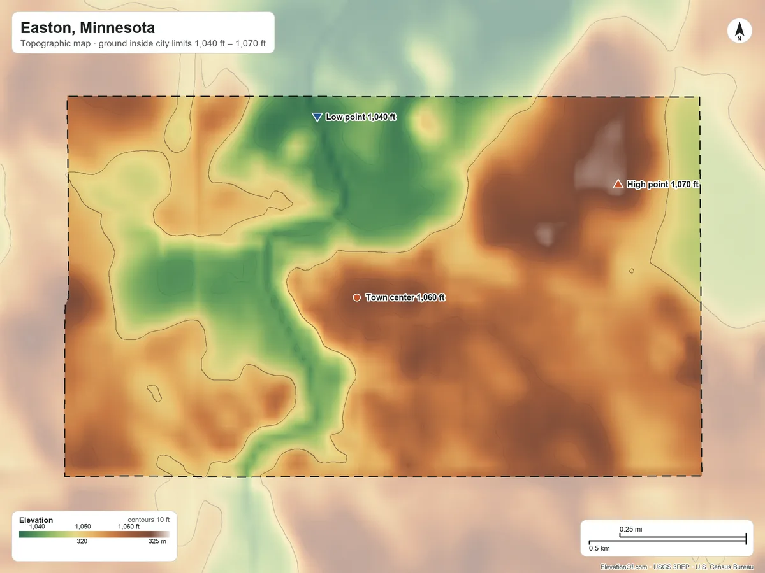Click the '1,040' legend value
Viewport: 765px width, 573px height.
[38, 527]
